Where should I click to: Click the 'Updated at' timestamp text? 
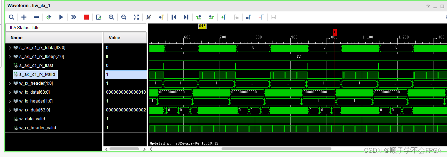[x=184, y=143]
